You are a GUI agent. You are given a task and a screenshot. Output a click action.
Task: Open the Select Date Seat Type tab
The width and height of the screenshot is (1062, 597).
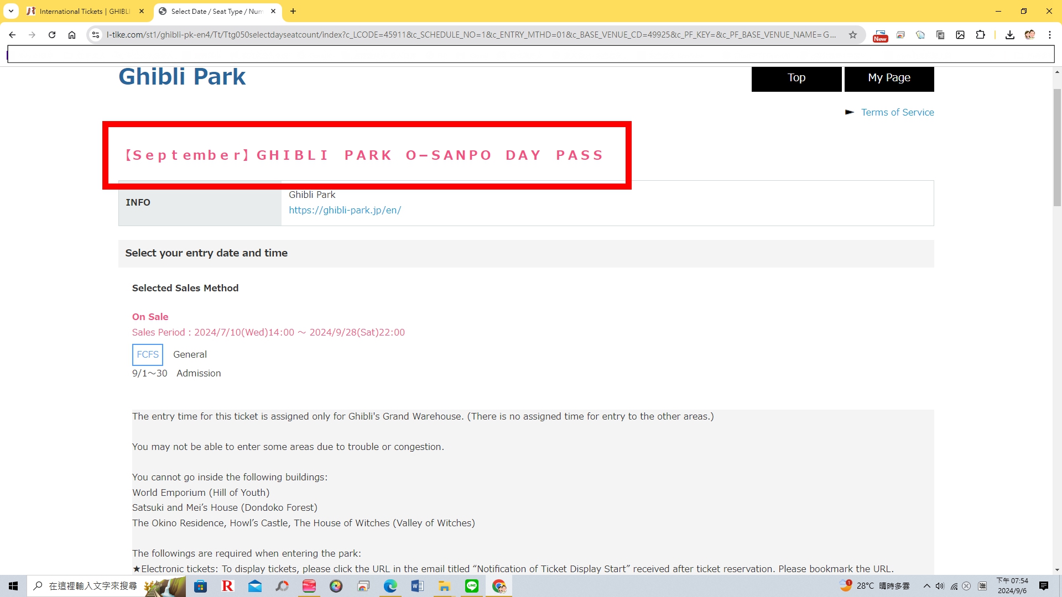215,11
